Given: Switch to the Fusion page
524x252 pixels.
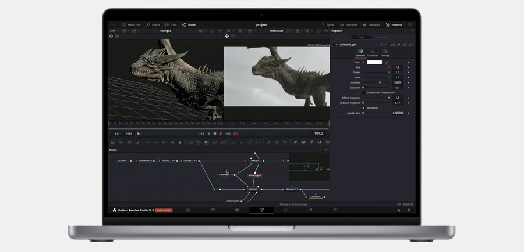Looking at the screenshot, I should coord(261,210).
